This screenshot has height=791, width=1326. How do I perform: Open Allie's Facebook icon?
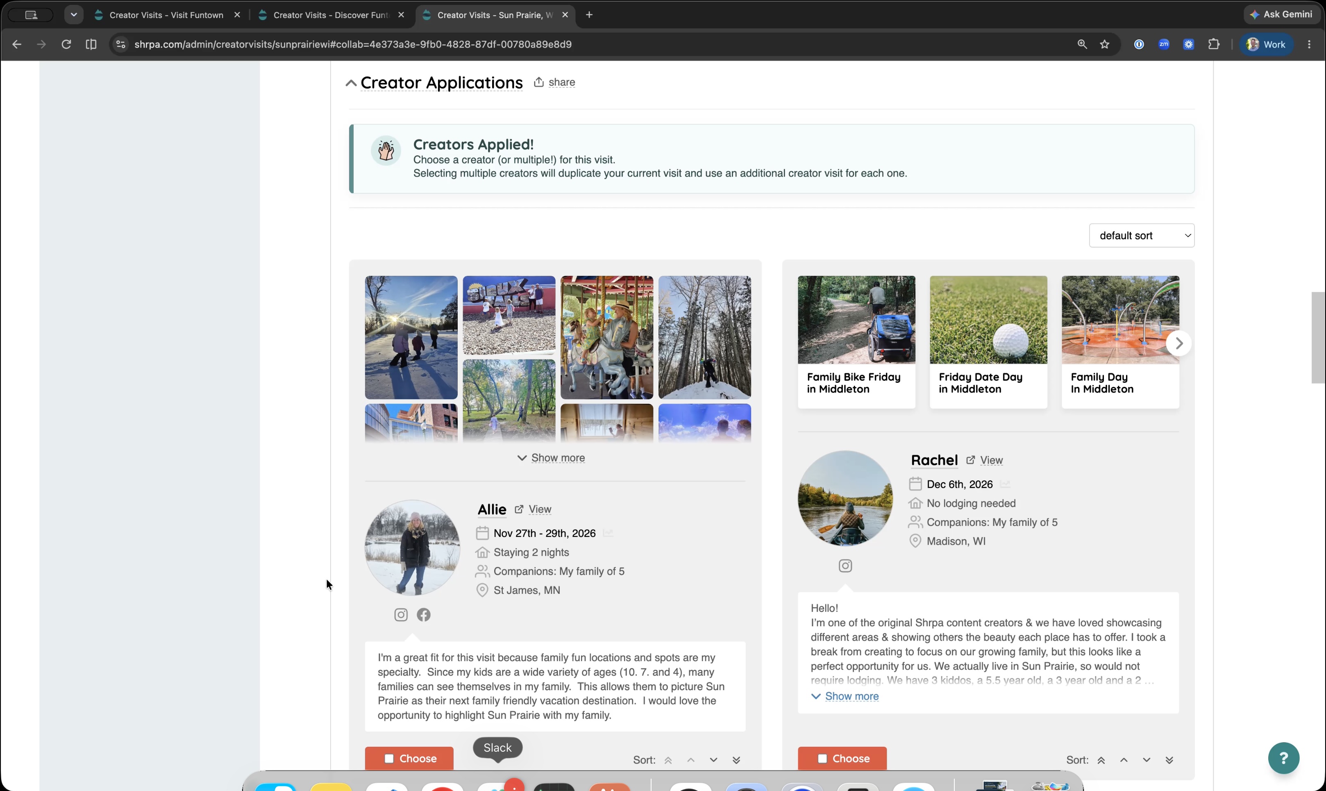[424, 615]
